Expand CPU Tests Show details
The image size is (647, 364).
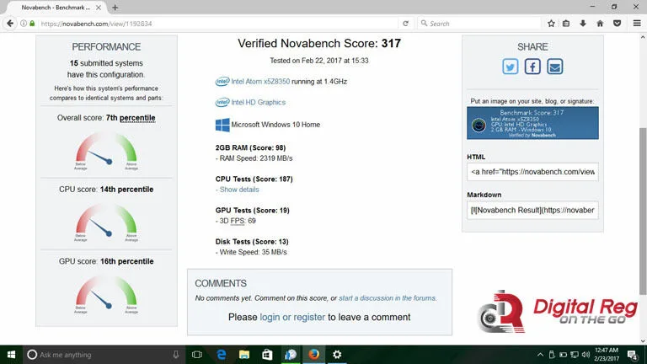coord(239,190)
